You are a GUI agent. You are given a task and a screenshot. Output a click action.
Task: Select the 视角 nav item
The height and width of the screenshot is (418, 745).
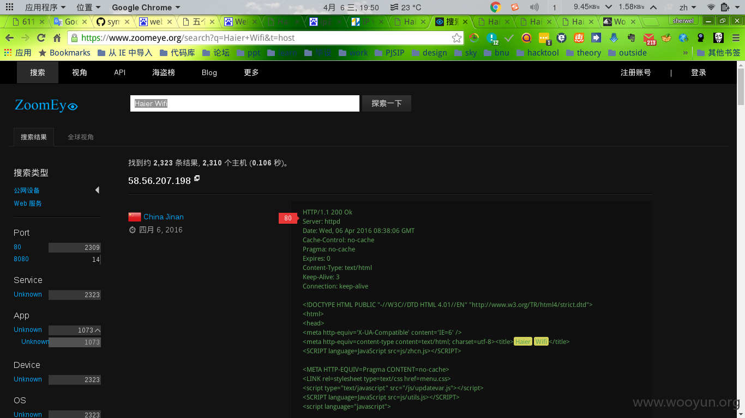(x=80, y=72)
